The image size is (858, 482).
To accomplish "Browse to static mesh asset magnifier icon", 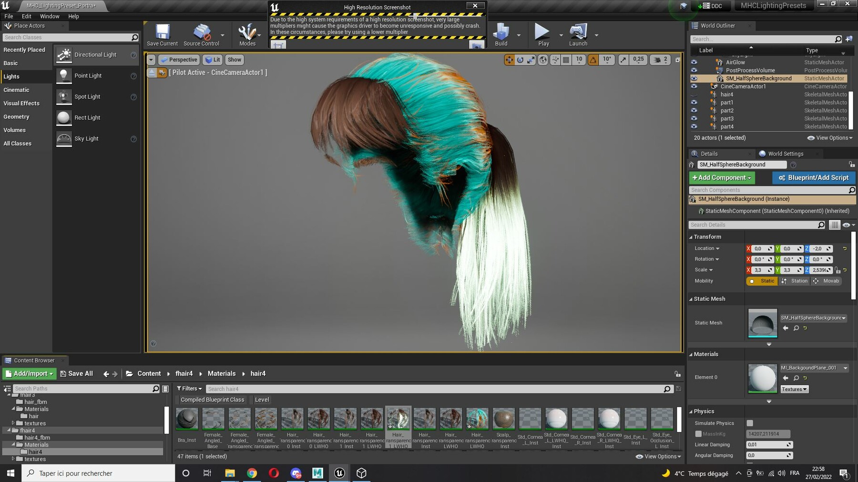I will pyautogui.click(x=796, y=328).
